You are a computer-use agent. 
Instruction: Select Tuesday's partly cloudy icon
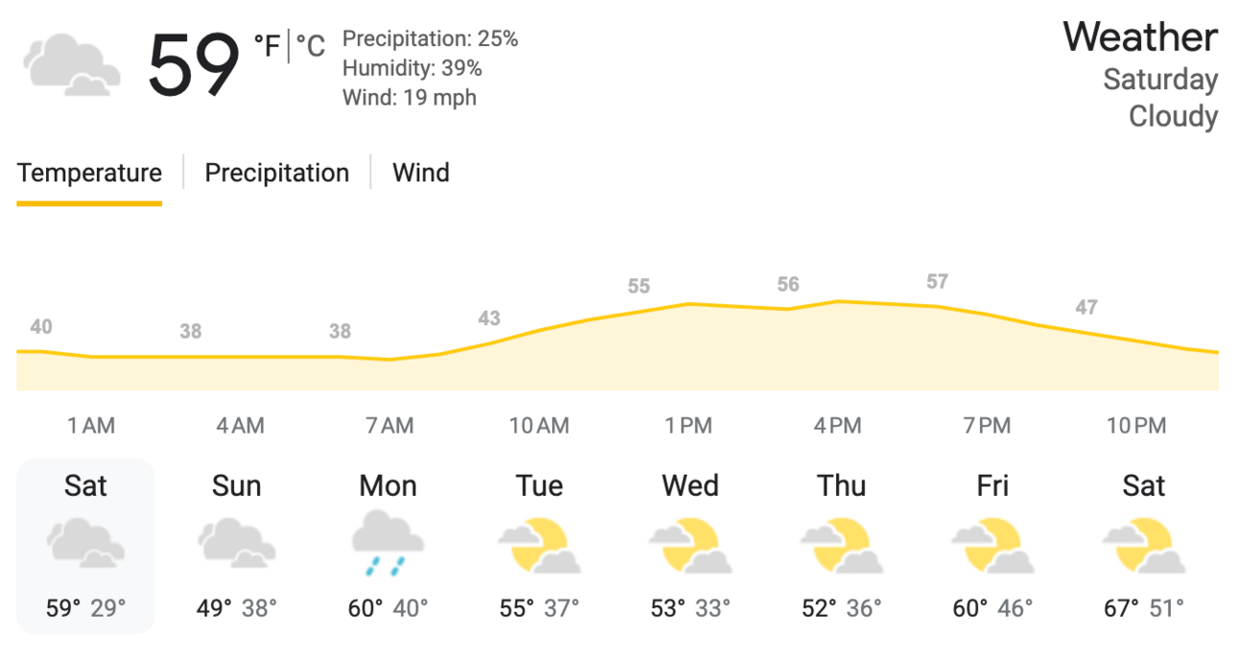point(540,544)
